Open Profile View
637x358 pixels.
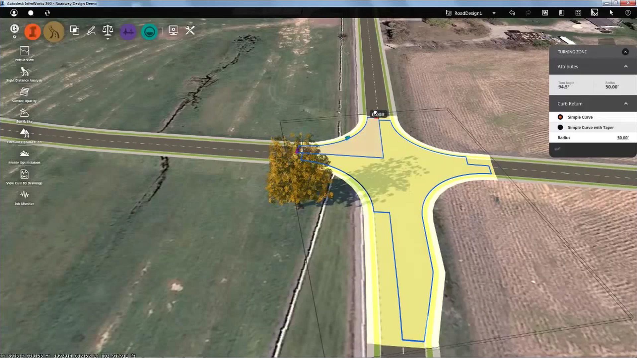click(x=24, y=54)
